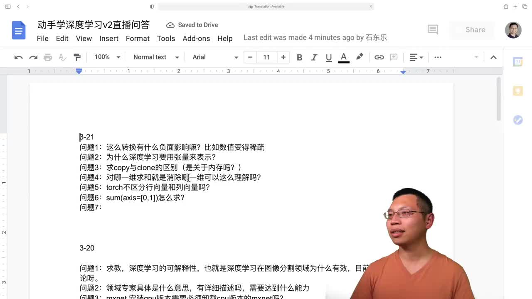Click the Print icon
Screen dimensions: 532x299
(x=48, y=57)
